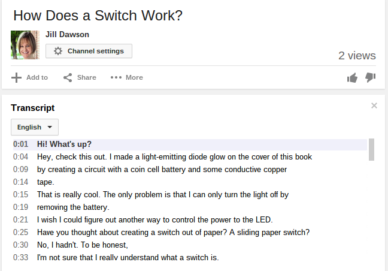The height and width of the screenshot is (271, 388).
Task: Click the Channel settings button
Action: tap(89, 51)
